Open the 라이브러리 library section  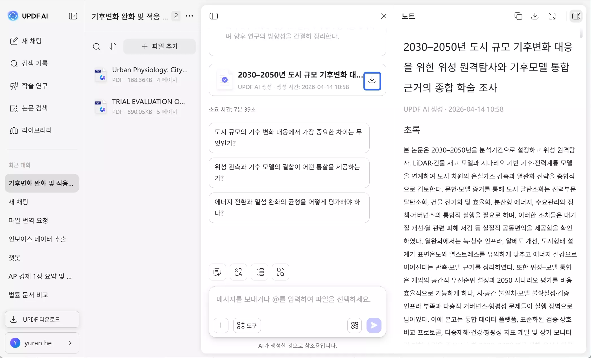coord(36,130)
